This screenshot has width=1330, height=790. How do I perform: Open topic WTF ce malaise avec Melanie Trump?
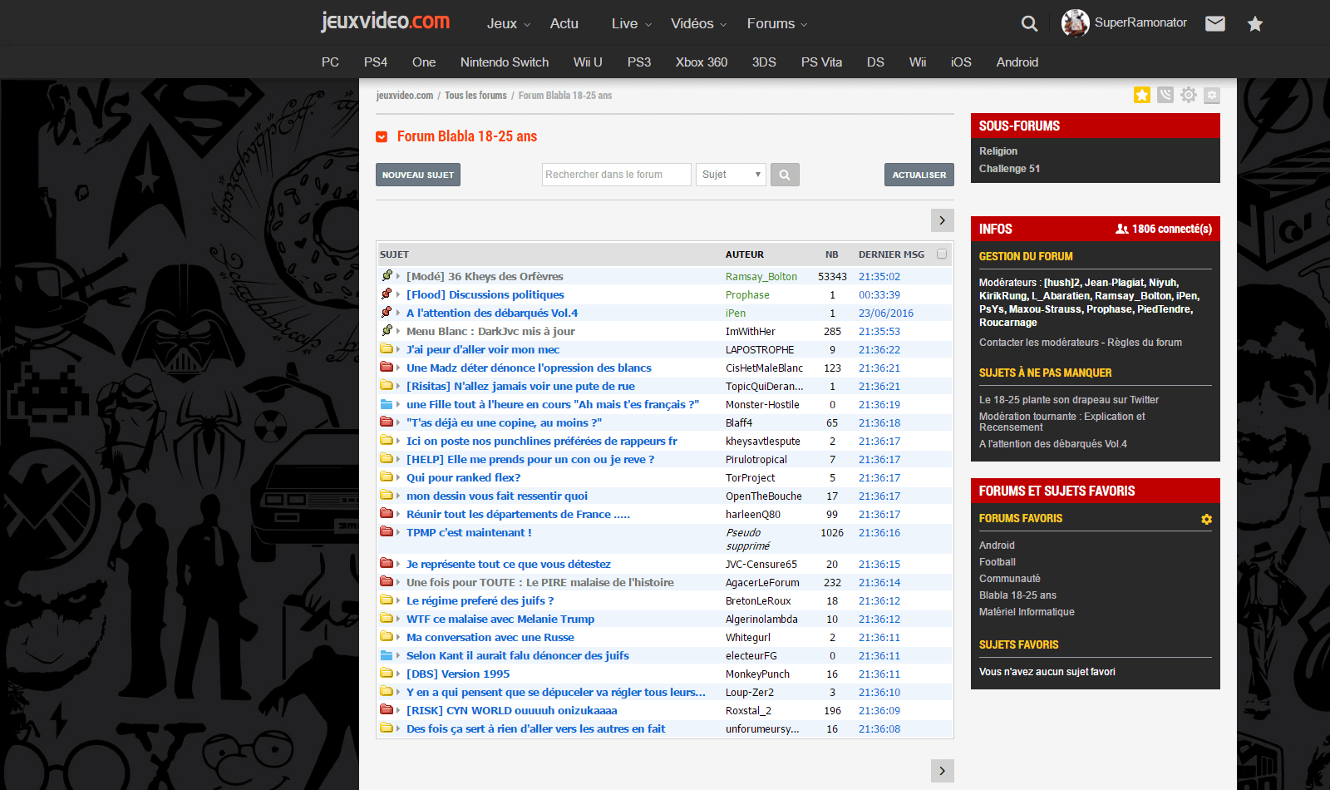point(500,619)
